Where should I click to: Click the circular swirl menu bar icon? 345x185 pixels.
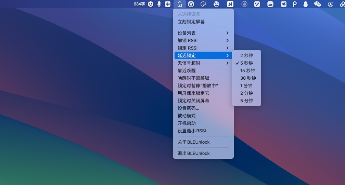pyautogui.click(x=244, y=4)
